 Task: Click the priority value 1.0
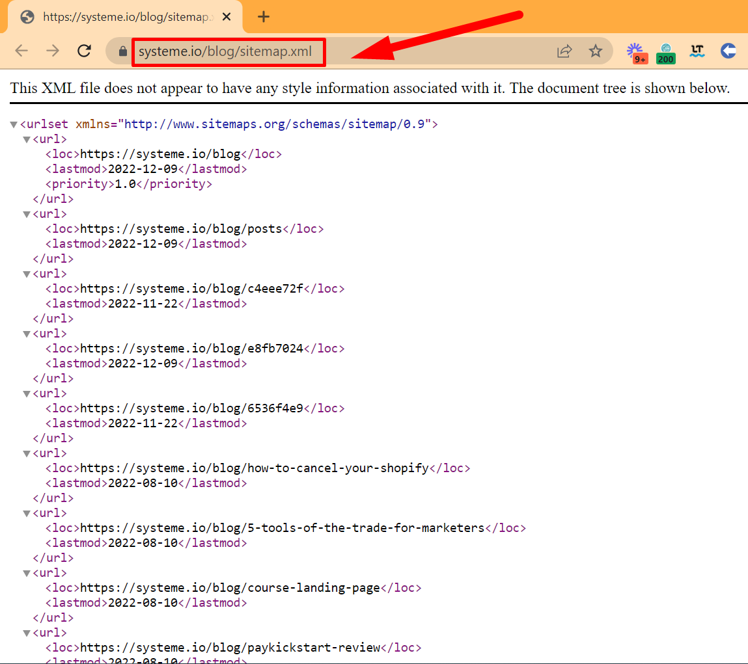point(126,184)
